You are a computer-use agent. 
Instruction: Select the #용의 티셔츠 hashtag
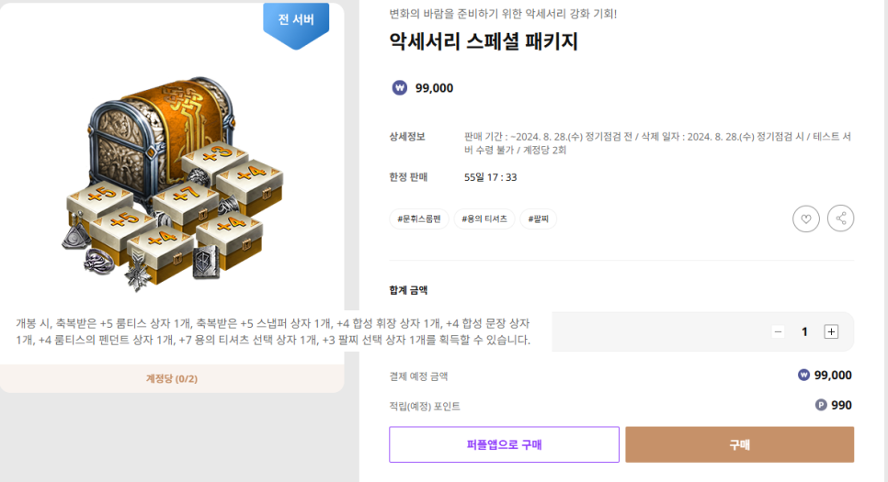click(x=484, y=219)
